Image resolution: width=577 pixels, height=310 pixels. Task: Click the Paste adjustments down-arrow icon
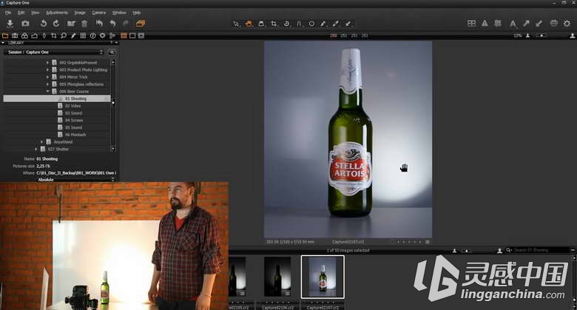click(539, 24)
